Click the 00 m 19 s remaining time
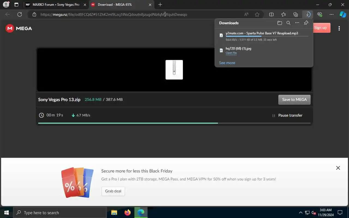The image size is (349, 218). [55, 115]
